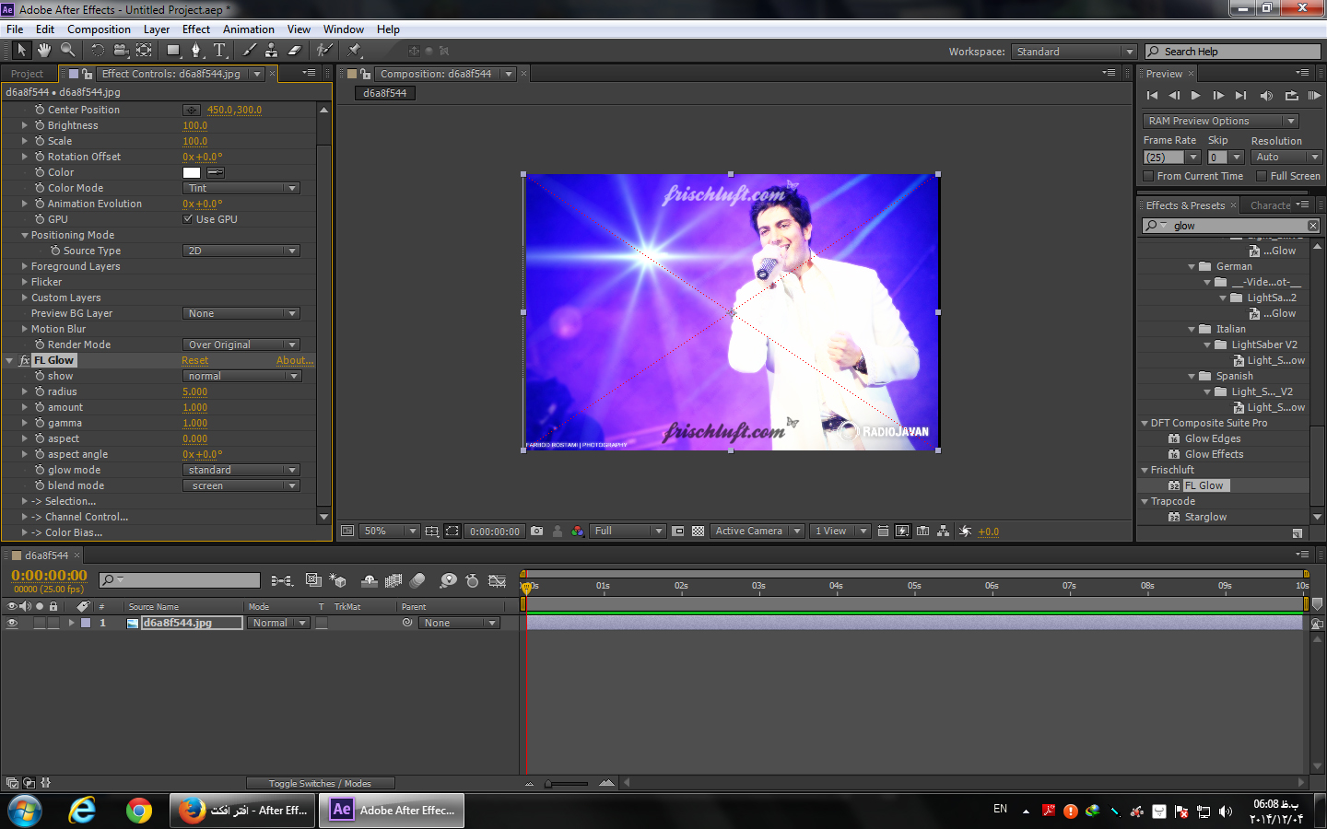Viewport: 1327px width, 829px height.
Task: Open the blend mode screen dropdown
Action: pos(241,485)
